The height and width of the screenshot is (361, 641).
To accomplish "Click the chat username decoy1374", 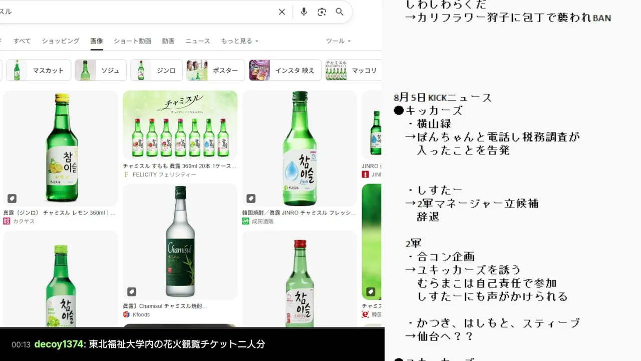I will click(x=59, y=344).
